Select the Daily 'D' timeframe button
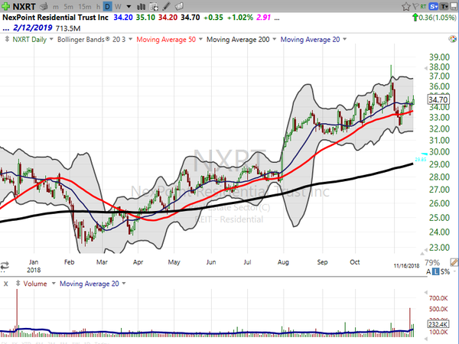Screen dimensions: 459x344 (x=107, y=6)
